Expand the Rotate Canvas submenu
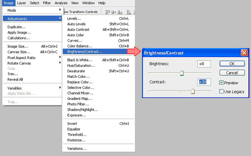251x156 pixels. pyautogui.click(x=32, y=63)
